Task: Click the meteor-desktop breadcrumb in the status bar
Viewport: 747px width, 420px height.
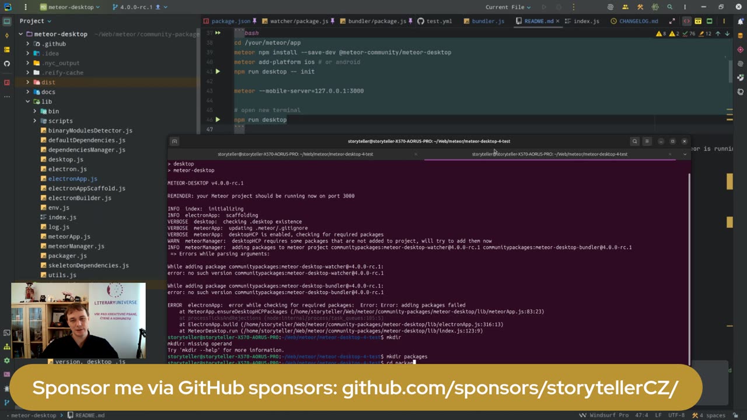Action: pos(34,415)
